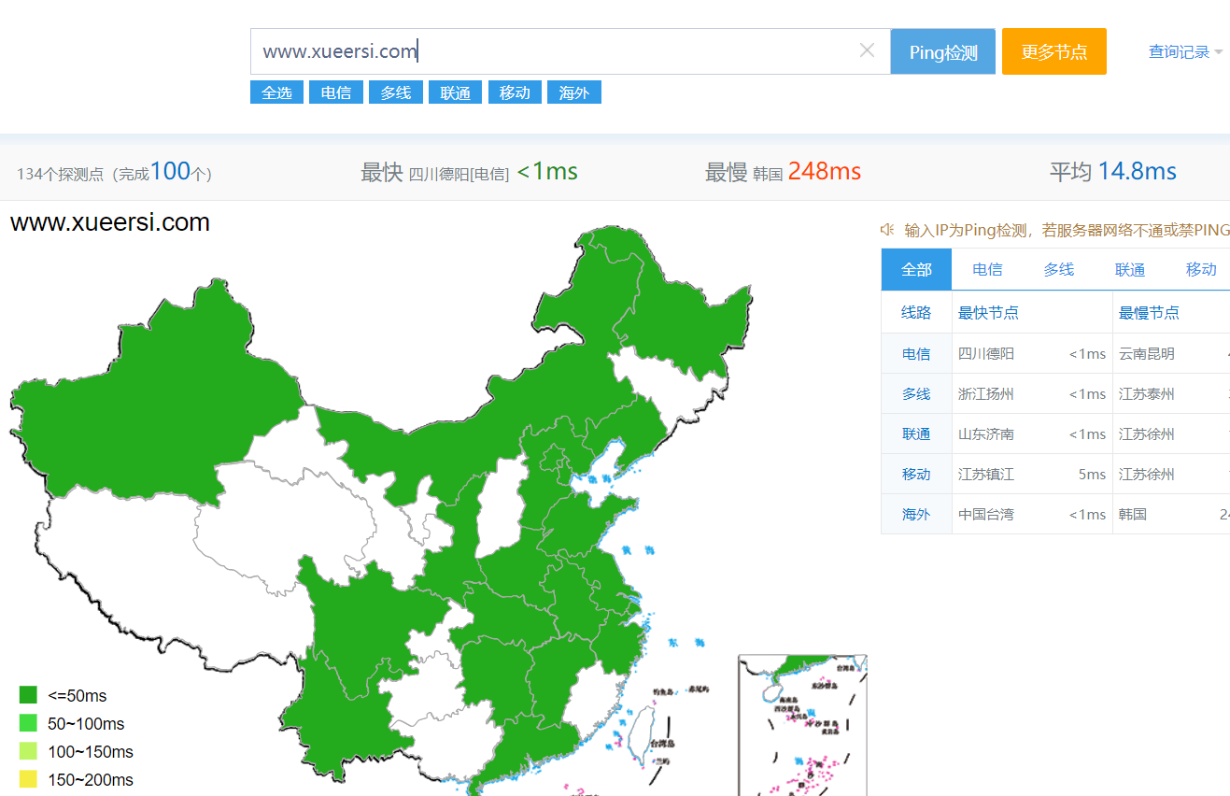The height and width of the screenshot is (796, 1230).
Task: Click the www.xueersi.com input field
Action: click(570, 51)
